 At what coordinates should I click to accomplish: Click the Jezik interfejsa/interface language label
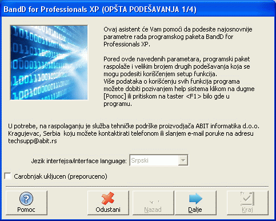(x=79, y=161)
